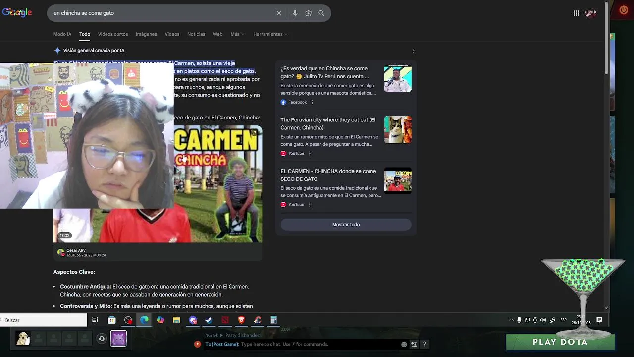Open EL CARMEN - CHINCHA secо de gato link
The image size is (634, 357).
(328, 175)
